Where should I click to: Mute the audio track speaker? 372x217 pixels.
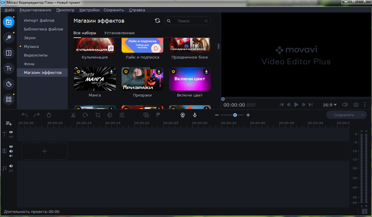pos(11,166)
